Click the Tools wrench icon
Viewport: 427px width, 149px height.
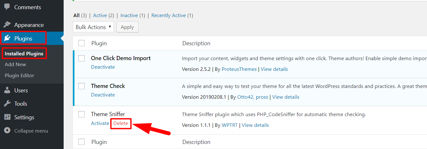tap(7, 104)
